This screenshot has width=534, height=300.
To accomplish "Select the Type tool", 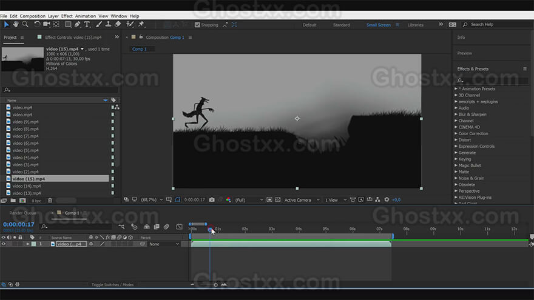I will (x=87, y=24).
